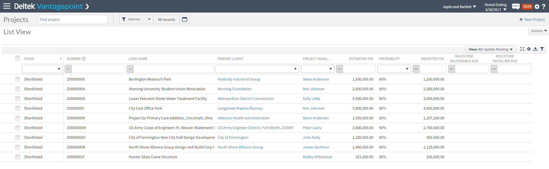Check the City East Office Park row
This screenshot has width=549, height=169.
pos(18,108)
